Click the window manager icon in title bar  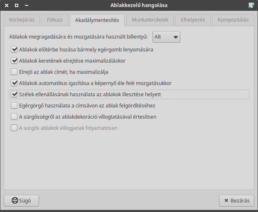coord(251,5)
